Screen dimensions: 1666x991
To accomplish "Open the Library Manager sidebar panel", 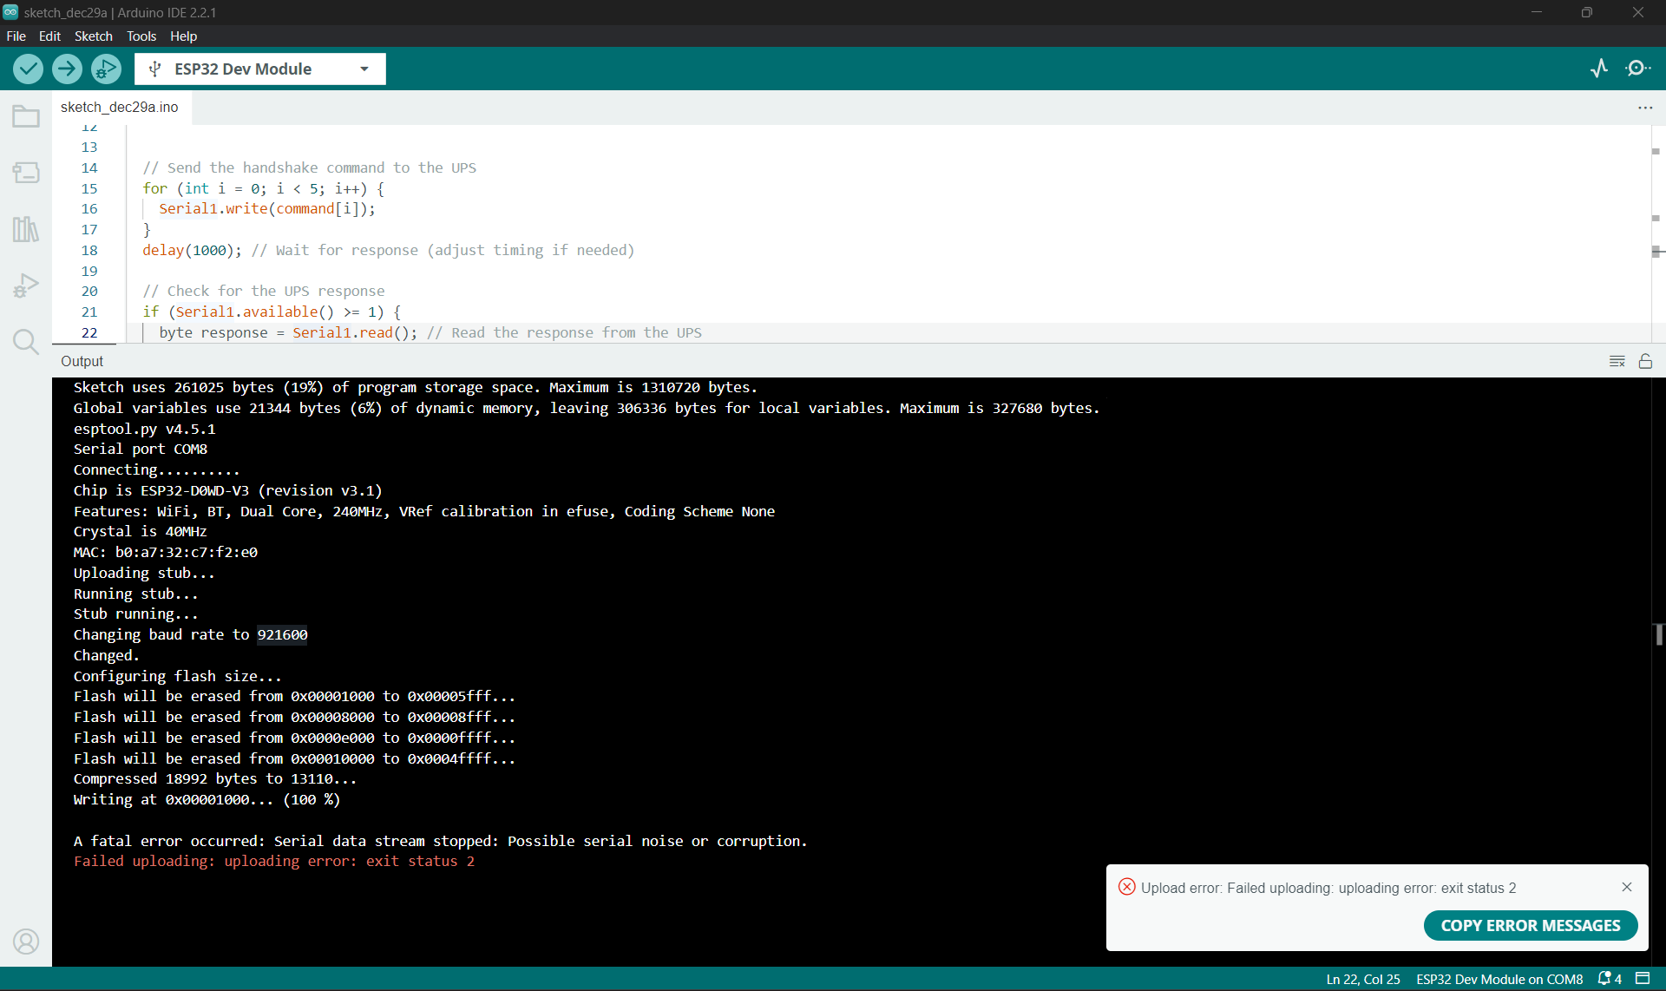I will tap(26, 229).
